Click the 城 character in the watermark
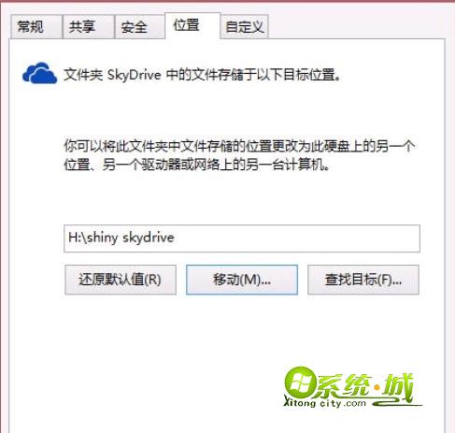Image resolution: width=455 pixels, height=433 pixels. [398, 387]
